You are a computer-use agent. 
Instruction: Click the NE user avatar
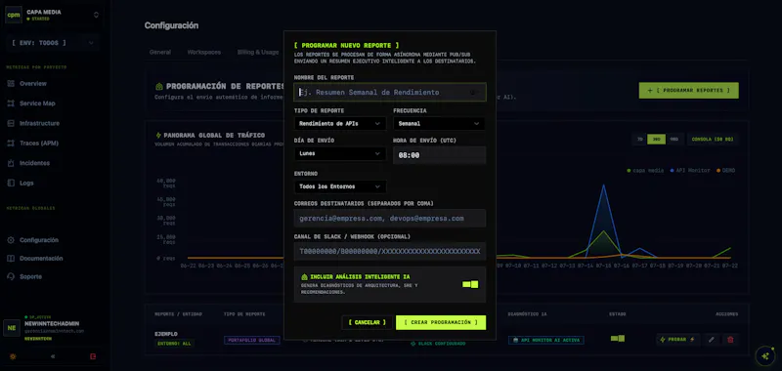tap(12, 328)
